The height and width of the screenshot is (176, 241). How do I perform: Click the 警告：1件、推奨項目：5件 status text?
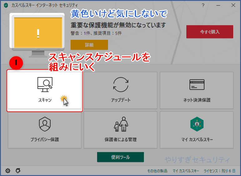tap(96, 33)
